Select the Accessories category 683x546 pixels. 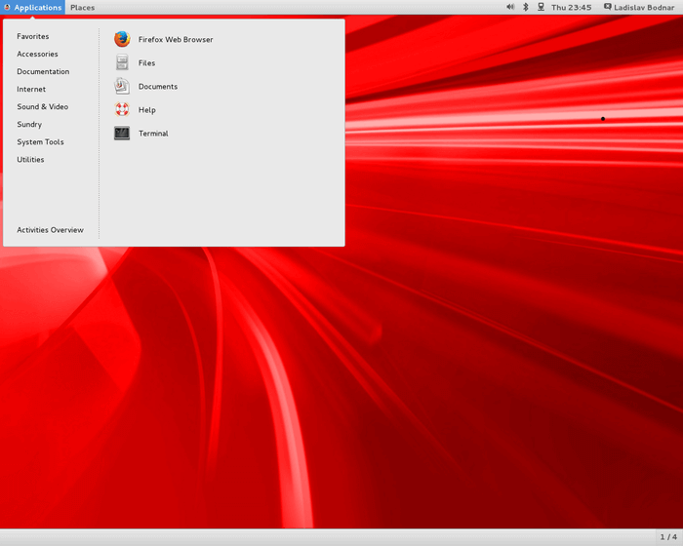coord(37,54)
